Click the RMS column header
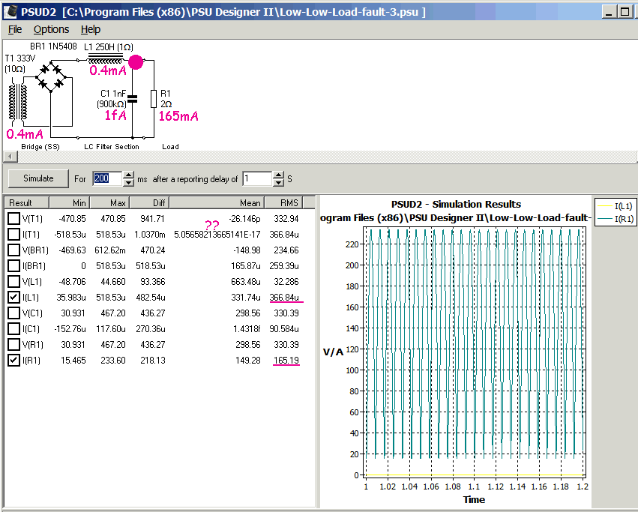This screenshot has width=638, height=512. [x=284, y=202]
